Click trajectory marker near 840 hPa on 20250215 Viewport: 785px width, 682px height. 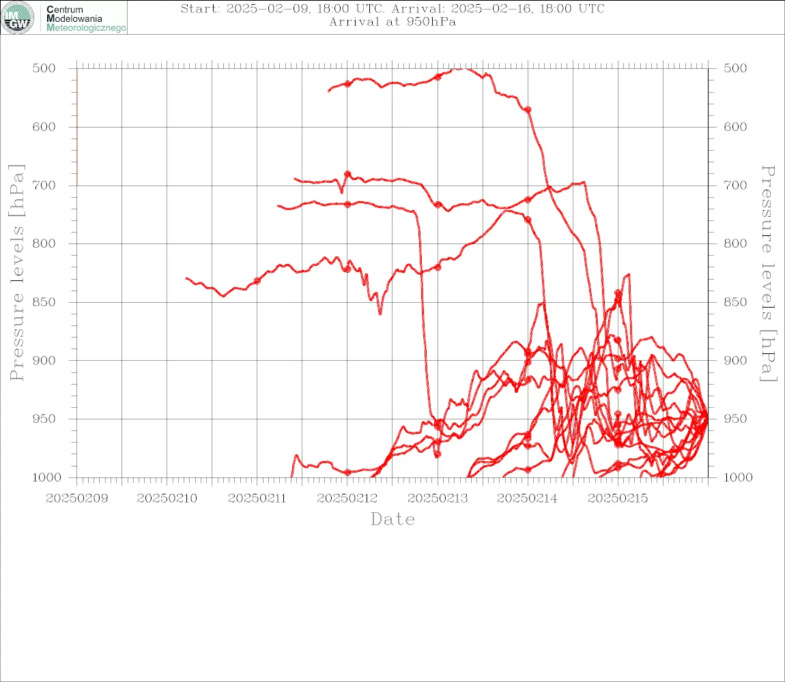[618, 293]
